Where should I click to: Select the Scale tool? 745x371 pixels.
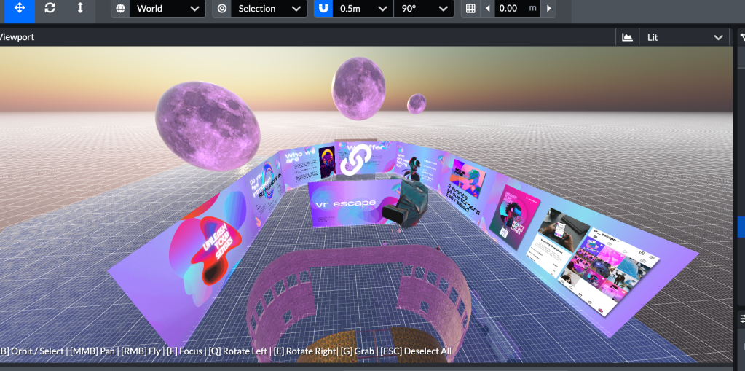tap(79, 8)
